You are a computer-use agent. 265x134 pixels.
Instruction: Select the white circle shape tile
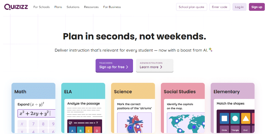tap(235, 118)
